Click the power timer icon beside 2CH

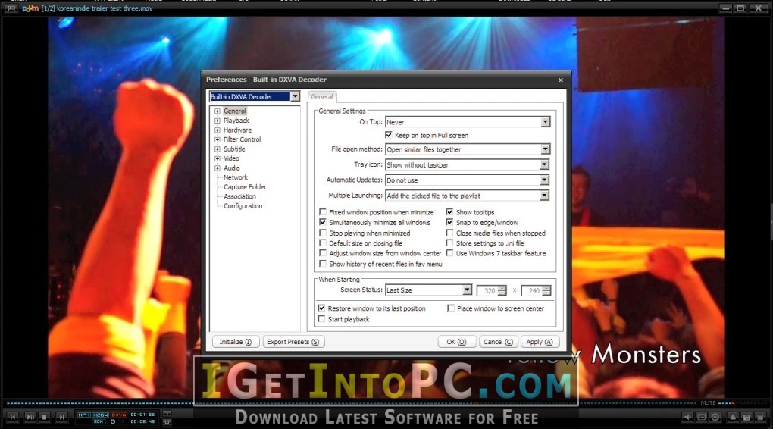pyautogui.click(x=113, y=421)
